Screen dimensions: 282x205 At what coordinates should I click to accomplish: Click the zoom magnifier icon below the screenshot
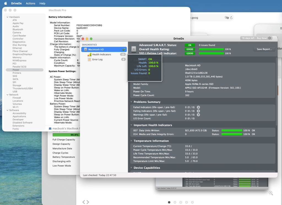click(271, 193)
